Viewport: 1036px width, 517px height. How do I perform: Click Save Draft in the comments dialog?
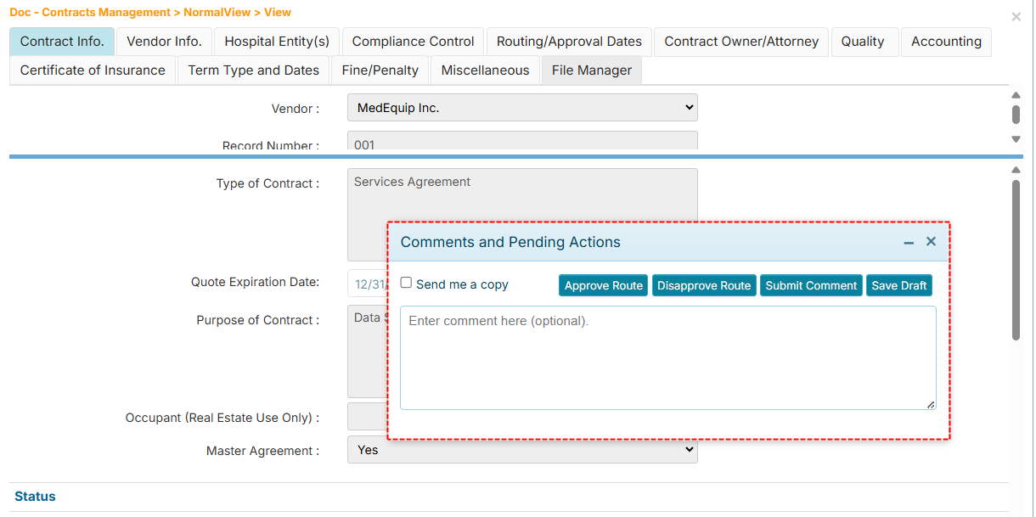pos(898,285)
